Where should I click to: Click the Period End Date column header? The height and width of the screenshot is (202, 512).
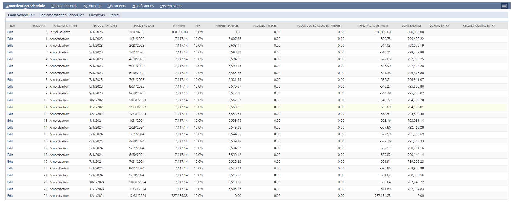pyautogui.click(x=143, y=26)
